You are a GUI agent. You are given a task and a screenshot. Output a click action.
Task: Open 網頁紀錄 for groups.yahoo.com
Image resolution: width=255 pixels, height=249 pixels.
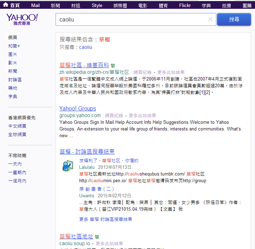click(114, 116)
